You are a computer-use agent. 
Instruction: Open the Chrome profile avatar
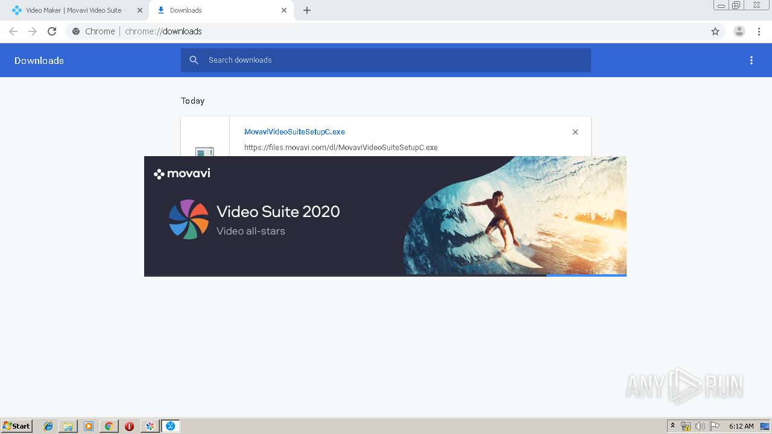(739, 31)
